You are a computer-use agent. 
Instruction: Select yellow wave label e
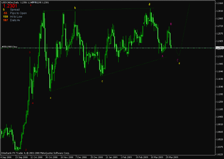(179, 63)
